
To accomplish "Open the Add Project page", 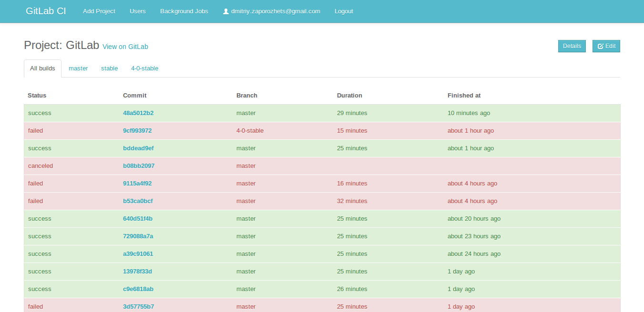I will tap(99, 11).
